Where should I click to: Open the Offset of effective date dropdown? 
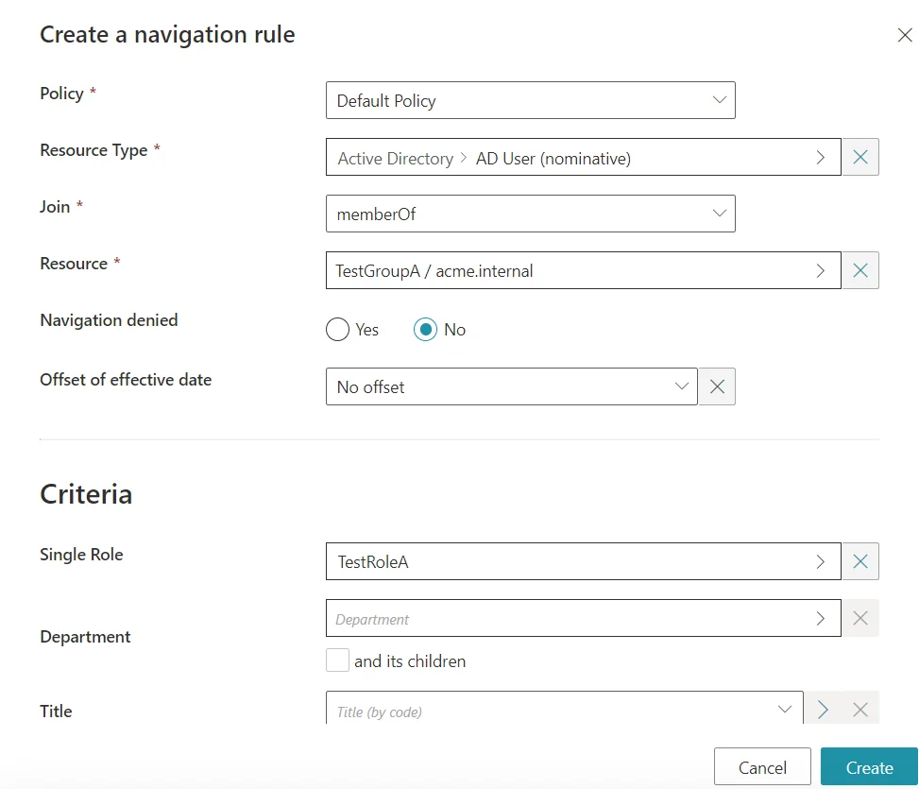pos(512,386)
